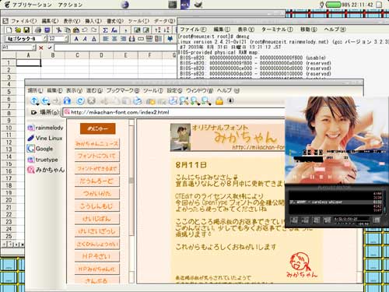Cancel formula entry red X
This screenshot has width=389, height=292.
point(41,47)
